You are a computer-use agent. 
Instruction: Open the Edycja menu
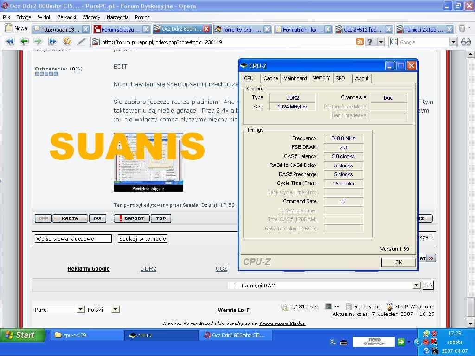(24, 17)
